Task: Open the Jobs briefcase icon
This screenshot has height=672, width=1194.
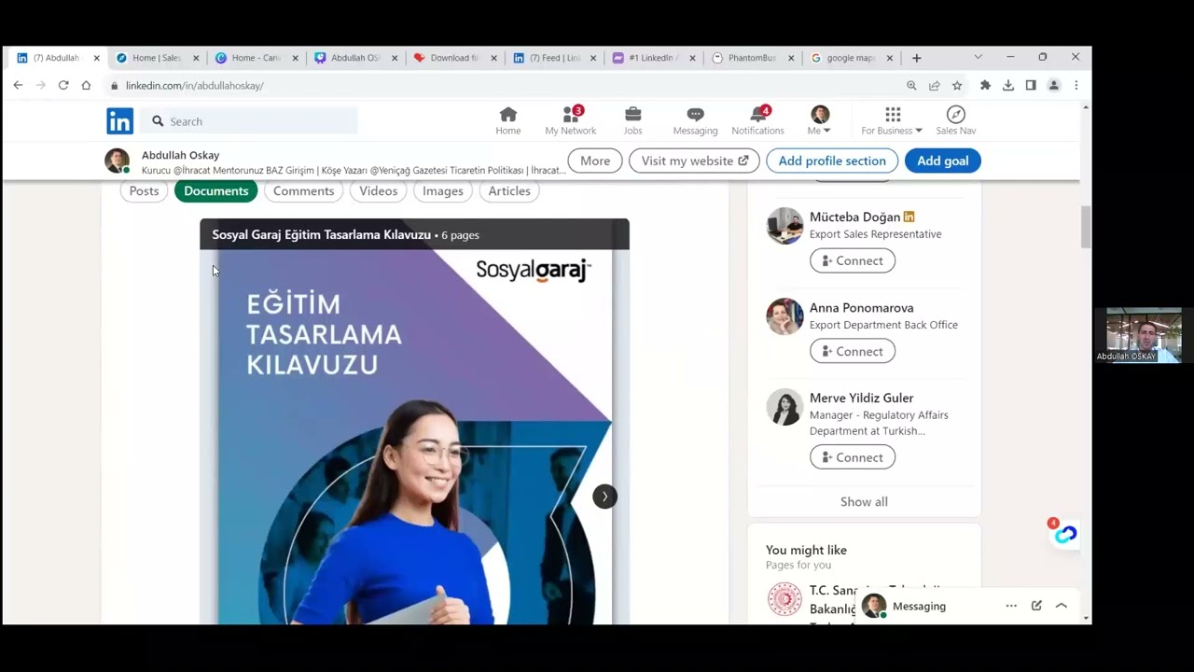Action: coord(632,121)
